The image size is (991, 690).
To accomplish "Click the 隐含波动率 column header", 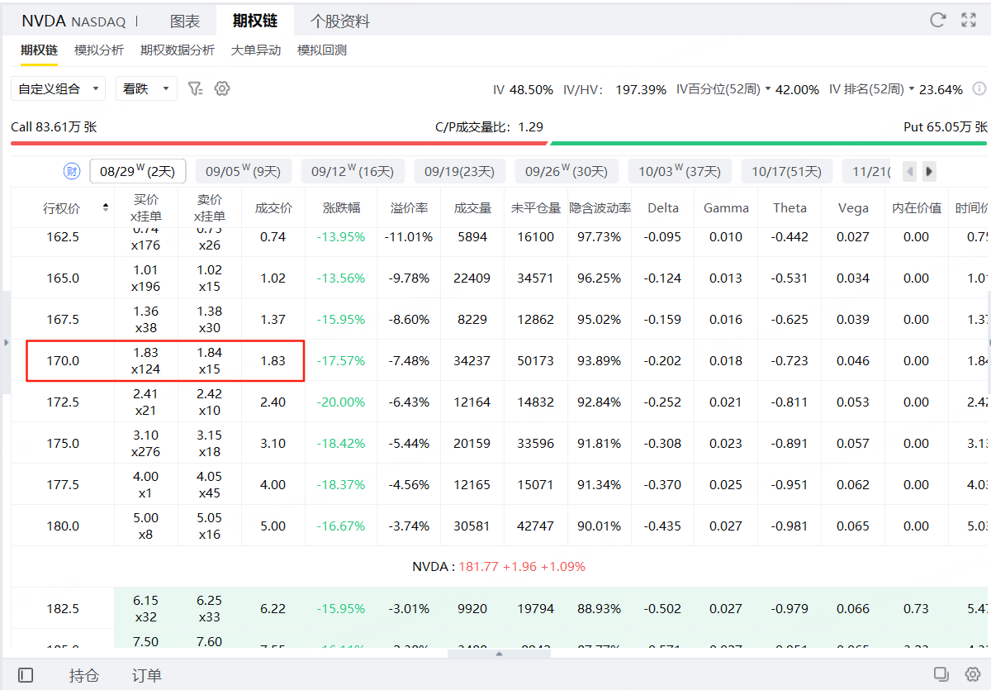I will tap(600, 207).
